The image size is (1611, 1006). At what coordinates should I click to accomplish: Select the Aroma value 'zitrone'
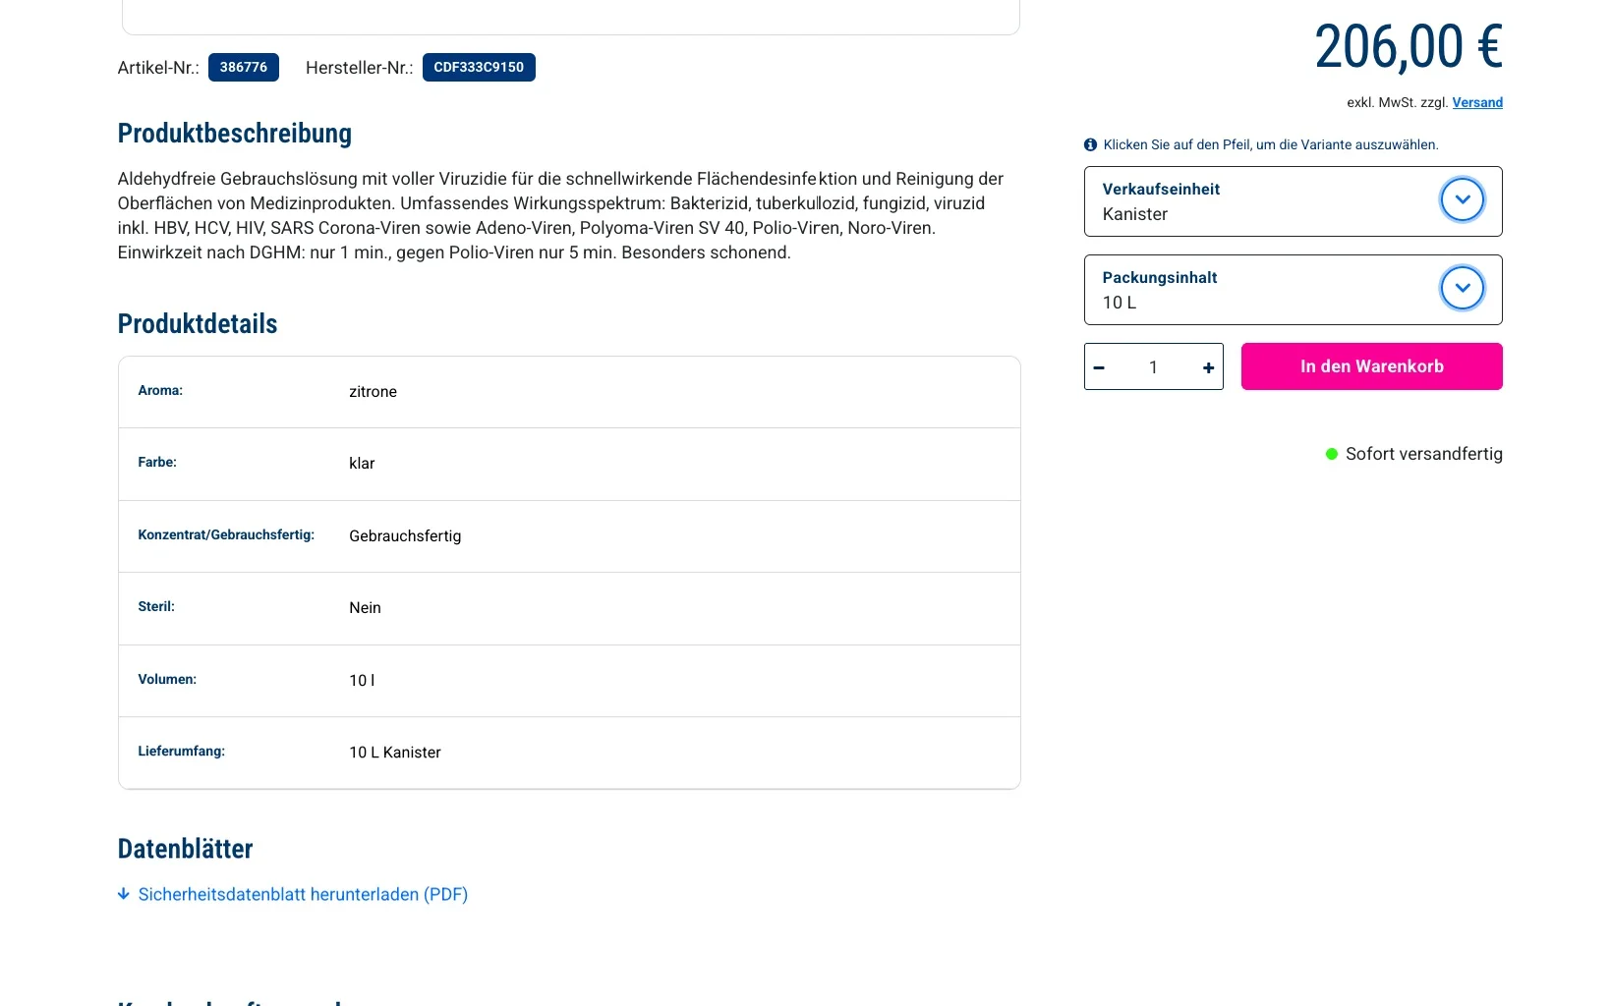pos(373,391)
